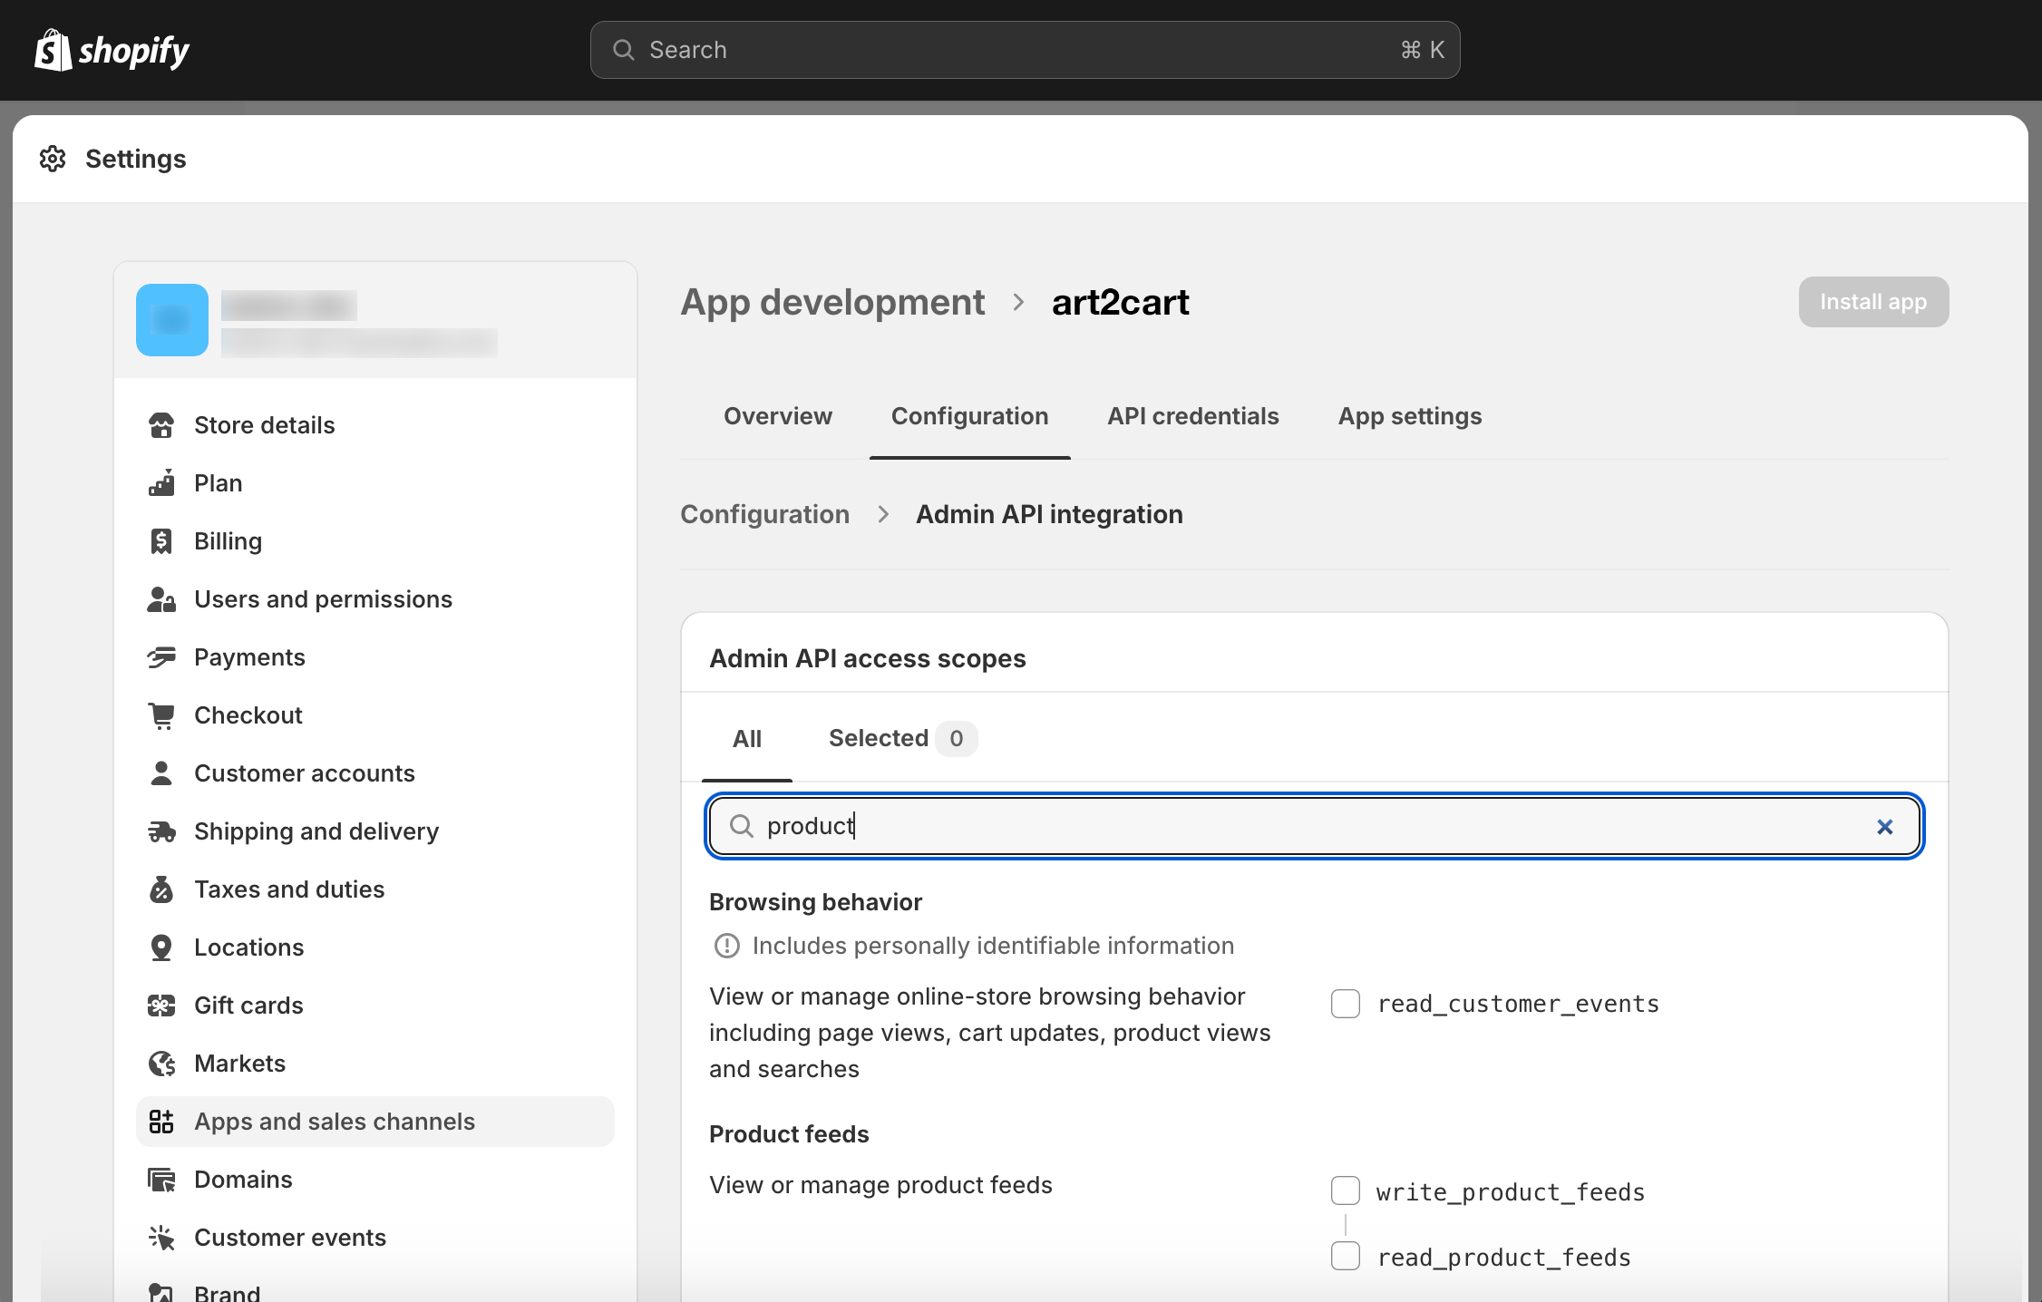
Task: Tick the read_product_feeds checkbox
Action: pos(1345,1257)
